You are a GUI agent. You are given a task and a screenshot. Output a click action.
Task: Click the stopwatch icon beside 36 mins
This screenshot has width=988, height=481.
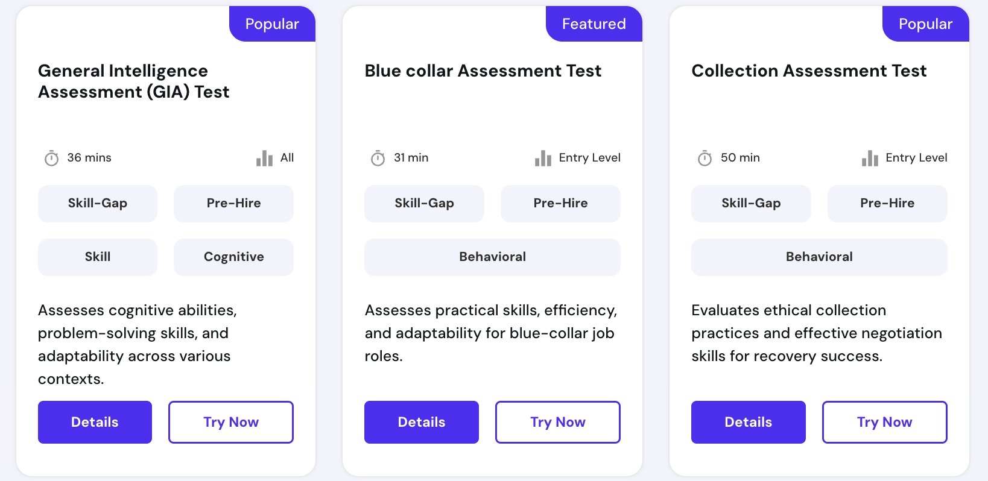point(51,158)
